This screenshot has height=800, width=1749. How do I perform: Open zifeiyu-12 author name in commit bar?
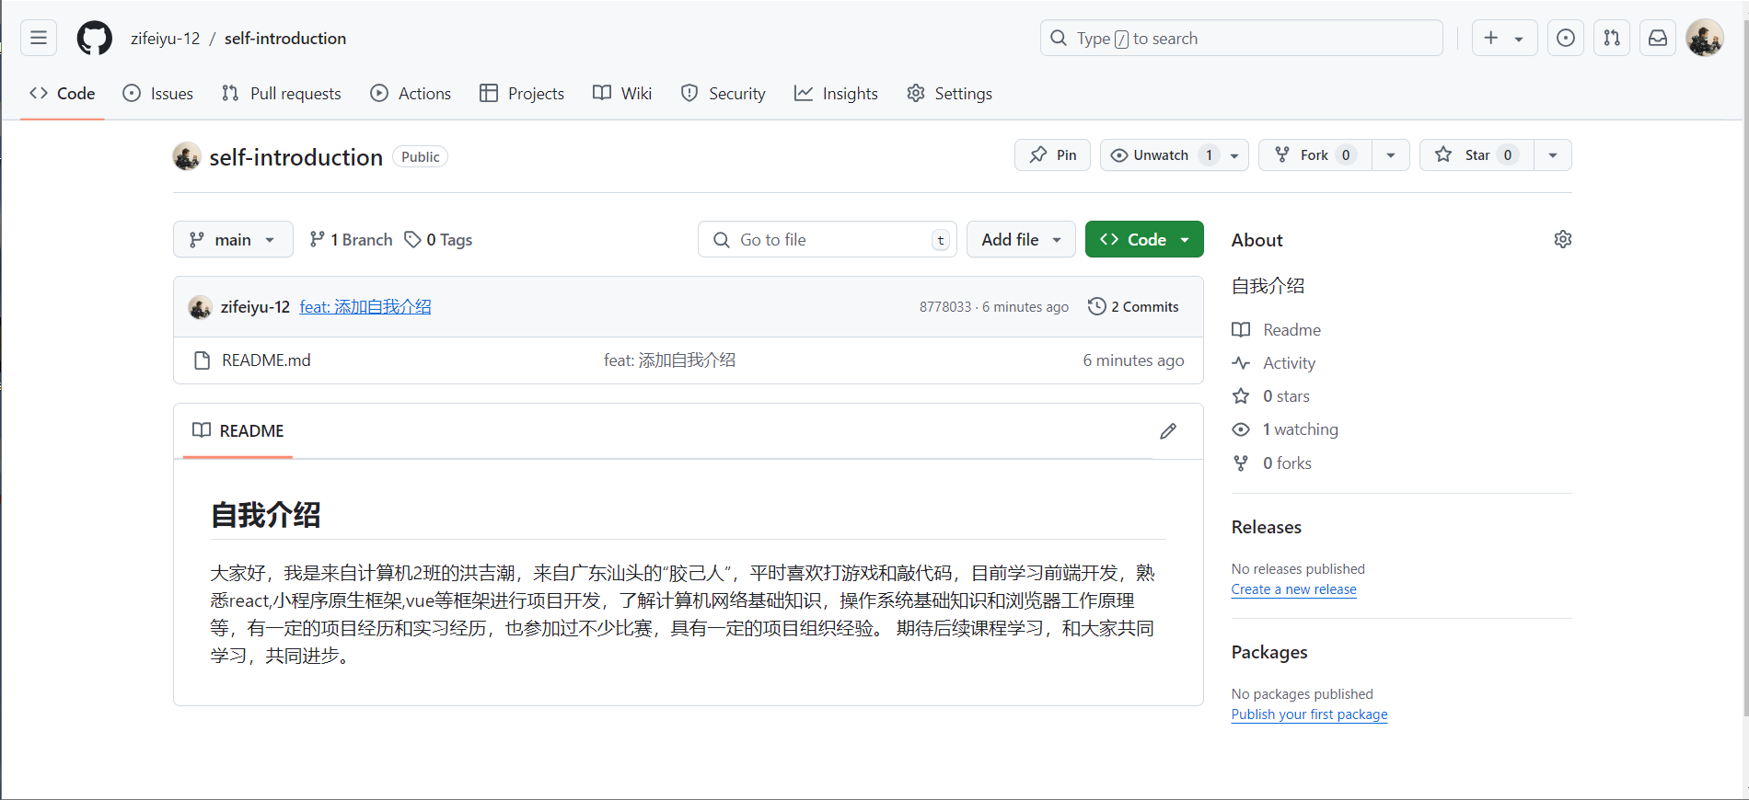click(x=255, y=307)
